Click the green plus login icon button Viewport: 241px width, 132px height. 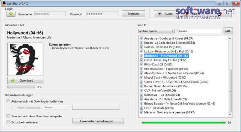11,14
